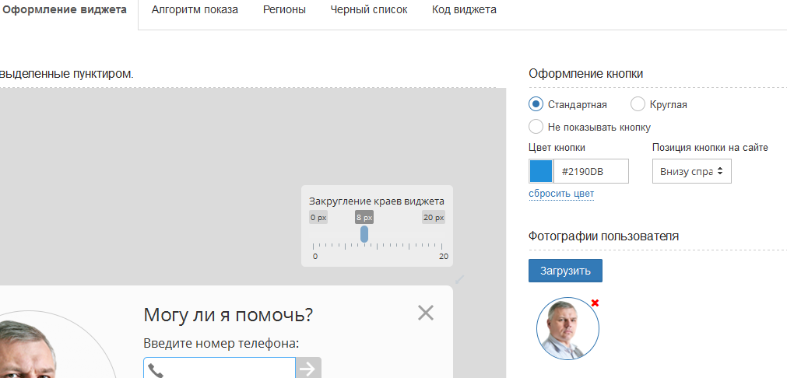
Task: Click the Закругление краев виджета label
Action: tap(377, 201)
